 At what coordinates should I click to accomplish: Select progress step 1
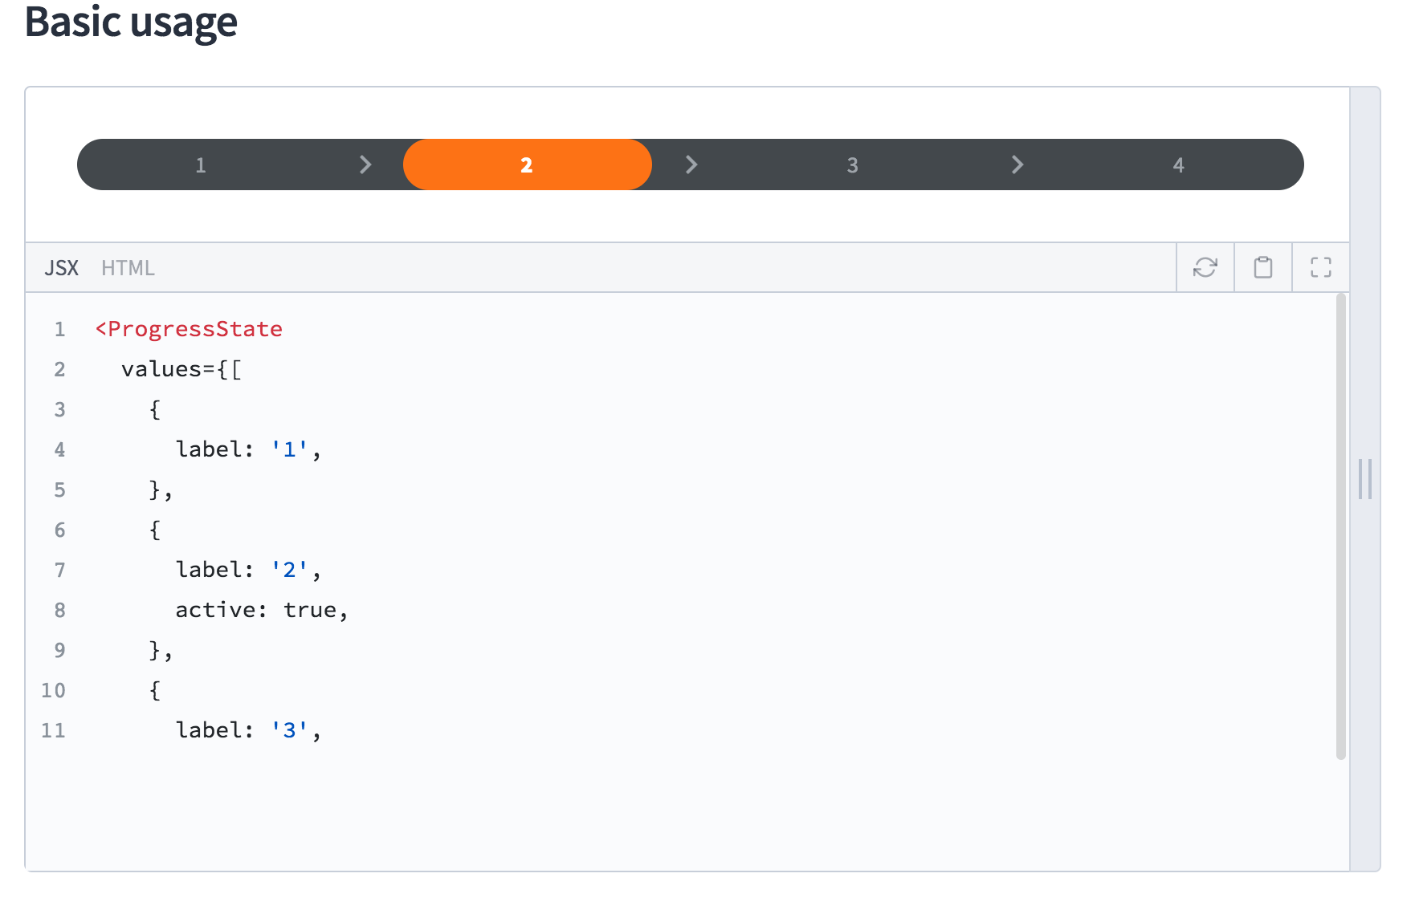[x=201, y=165]
